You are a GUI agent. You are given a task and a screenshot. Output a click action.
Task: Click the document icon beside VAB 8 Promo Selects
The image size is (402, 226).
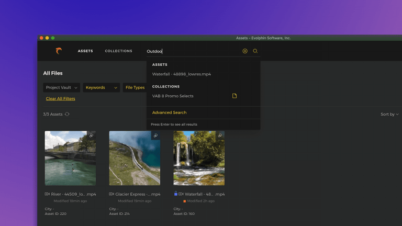pos(234,96)
